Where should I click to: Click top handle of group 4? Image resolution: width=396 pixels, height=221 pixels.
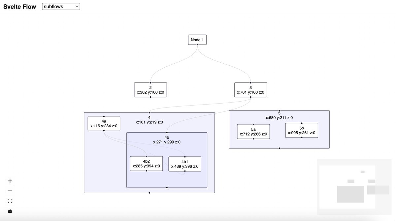coord(149,112)
